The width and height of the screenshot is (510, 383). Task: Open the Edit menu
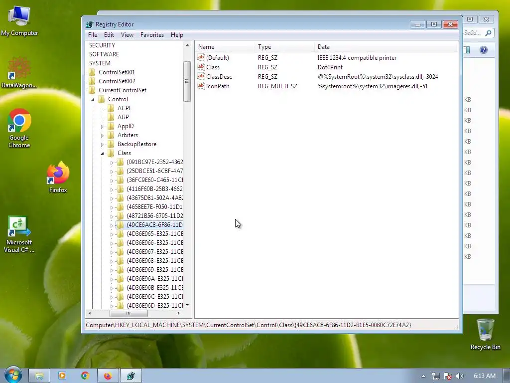pyautogui.click(x=109, y=35)
